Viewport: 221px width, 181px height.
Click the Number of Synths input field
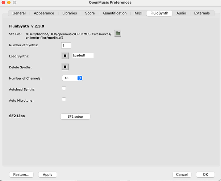tap(66, 45)
